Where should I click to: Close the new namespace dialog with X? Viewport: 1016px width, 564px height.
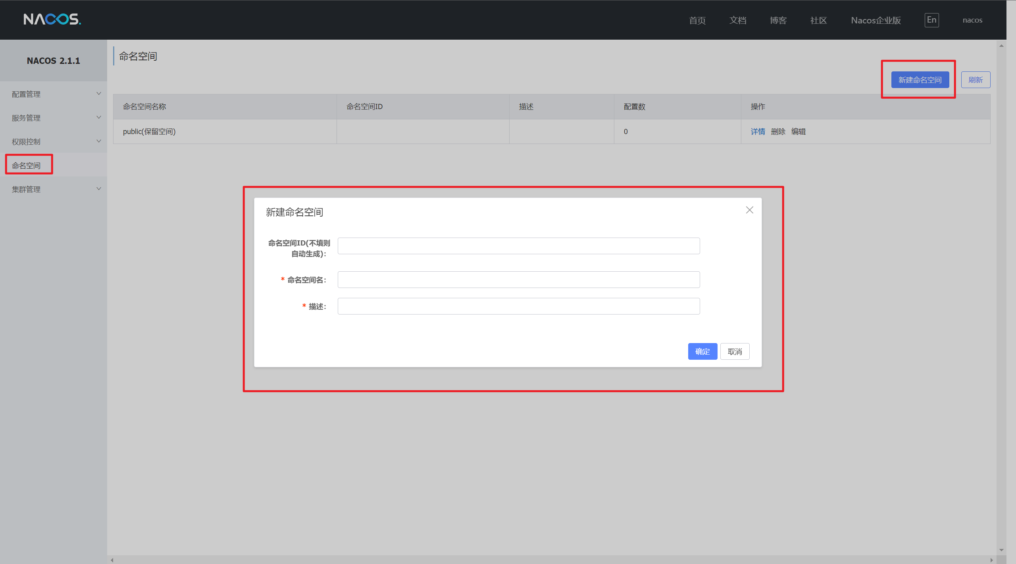pos(749,210)
